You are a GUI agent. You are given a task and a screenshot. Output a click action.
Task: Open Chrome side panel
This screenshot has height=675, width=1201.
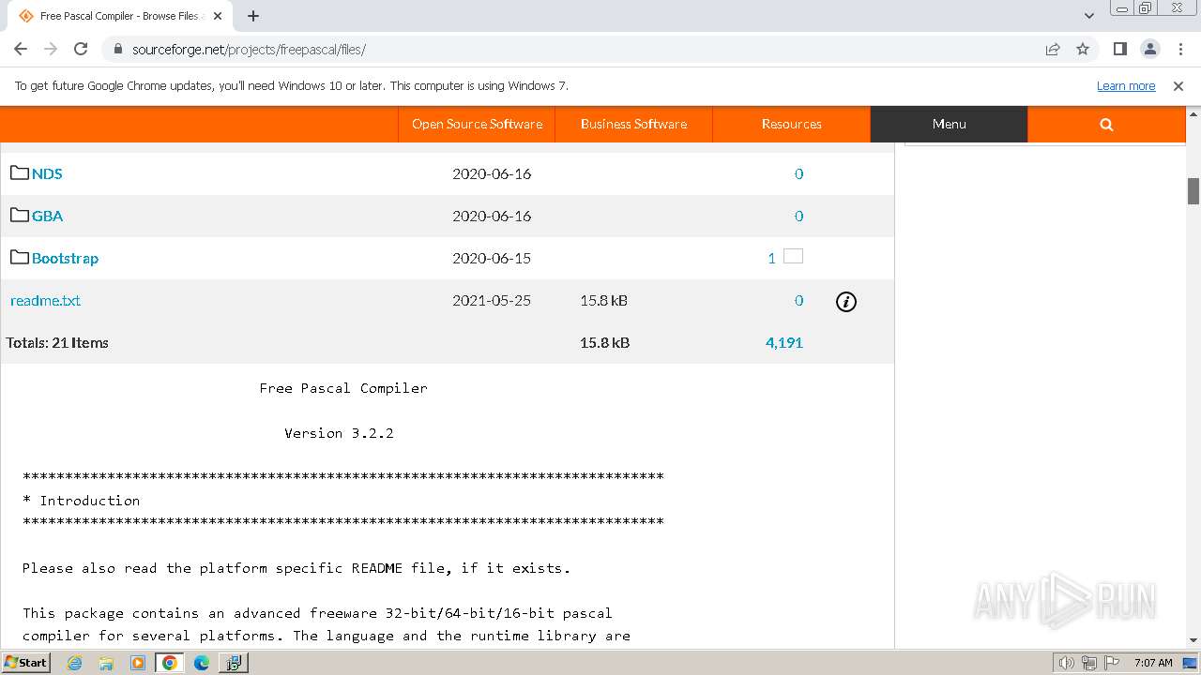pyautogui.click(x=1119, y=49)
